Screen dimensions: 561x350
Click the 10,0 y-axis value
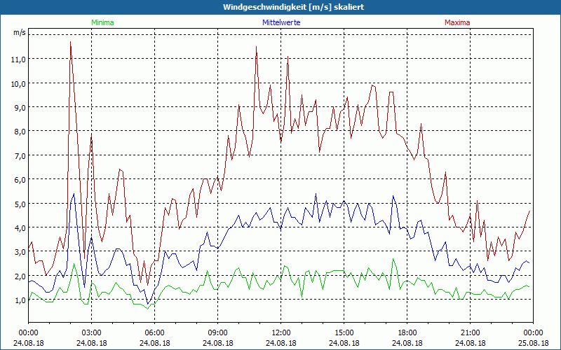(18, 83)
